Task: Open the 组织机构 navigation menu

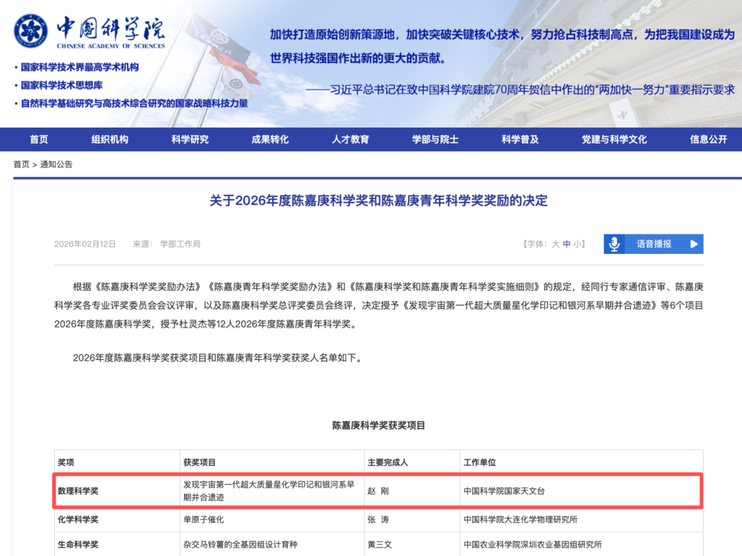Action: pyautogui.click(x=110, y=139)
